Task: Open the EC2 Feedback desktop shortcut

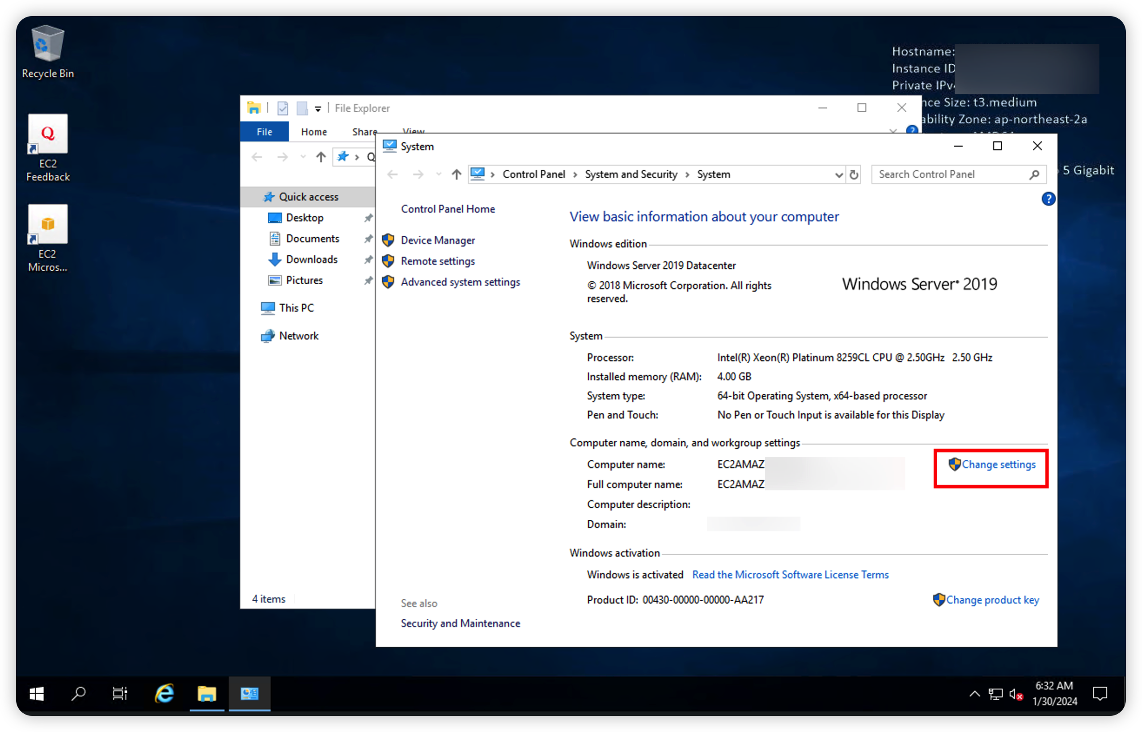Action: pyautogui.click(x=47, y=147)
